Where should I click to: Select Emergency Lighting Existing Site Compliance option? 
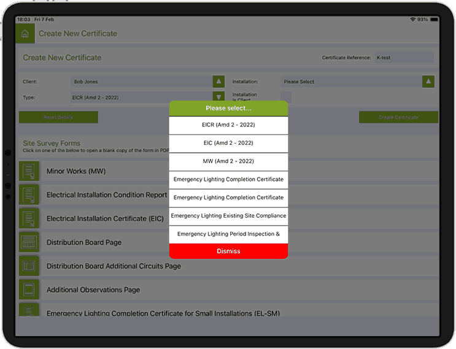click(228, 216)
